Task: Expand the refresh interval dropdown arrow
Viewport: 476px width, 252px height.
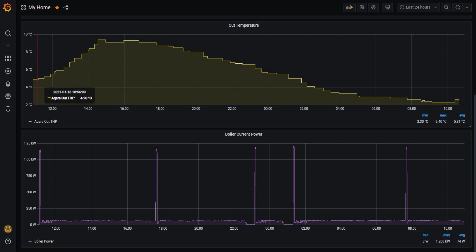Action: tap(467, 7)
